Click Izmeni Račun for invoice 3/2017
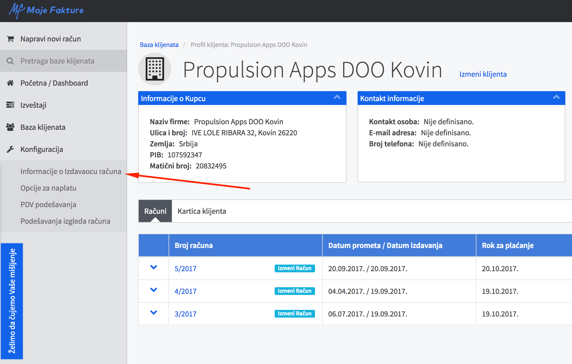Screen dimensions: 572x364 click(x=295, y=314)
